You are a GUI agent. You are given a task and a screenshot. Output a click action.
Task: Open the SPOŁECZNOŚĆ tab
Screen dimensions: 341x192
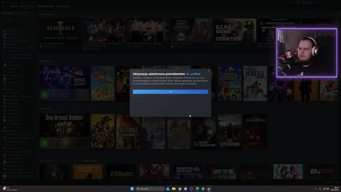[45, 6]
